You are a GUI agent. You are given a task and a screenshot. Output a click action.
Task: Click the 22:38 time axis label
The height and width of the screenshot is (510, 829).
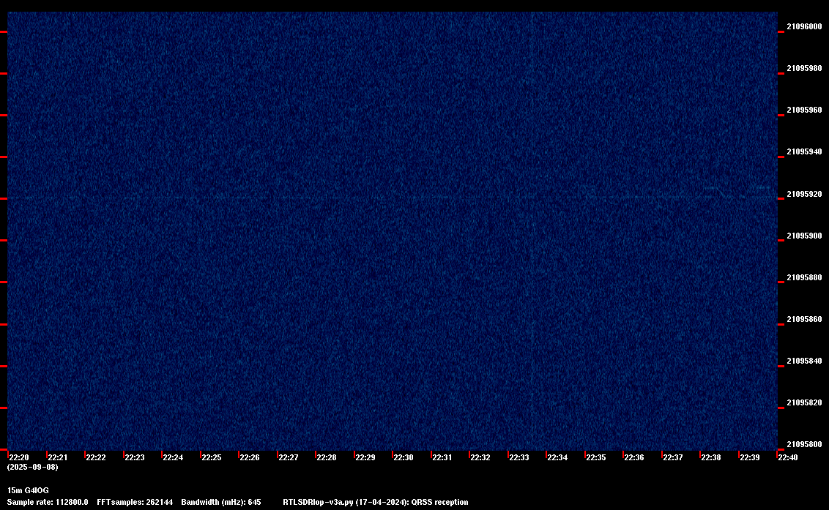coord(710,457)
